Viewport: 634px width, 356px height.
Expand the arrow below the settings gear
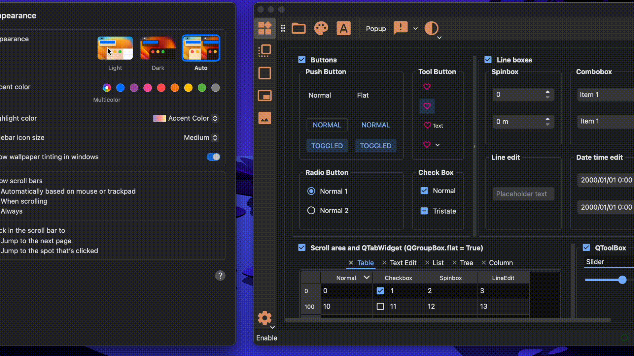coord(273,327)
